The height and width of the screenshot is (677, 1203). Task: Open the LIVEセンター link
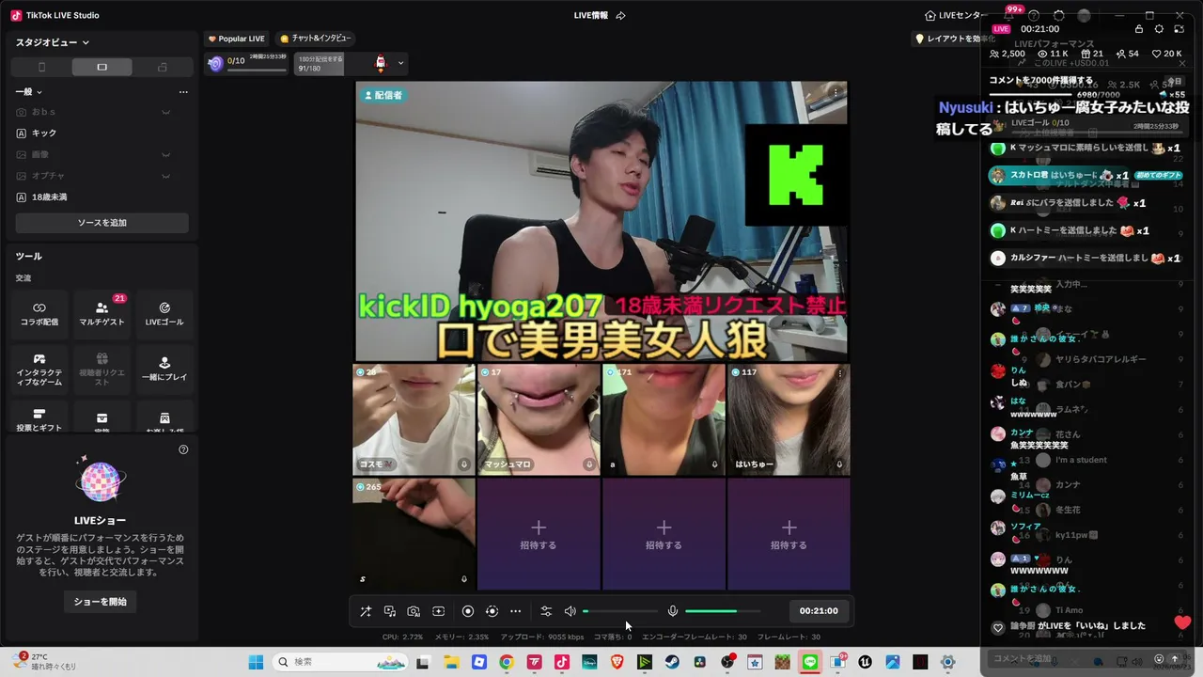[955, 16]
